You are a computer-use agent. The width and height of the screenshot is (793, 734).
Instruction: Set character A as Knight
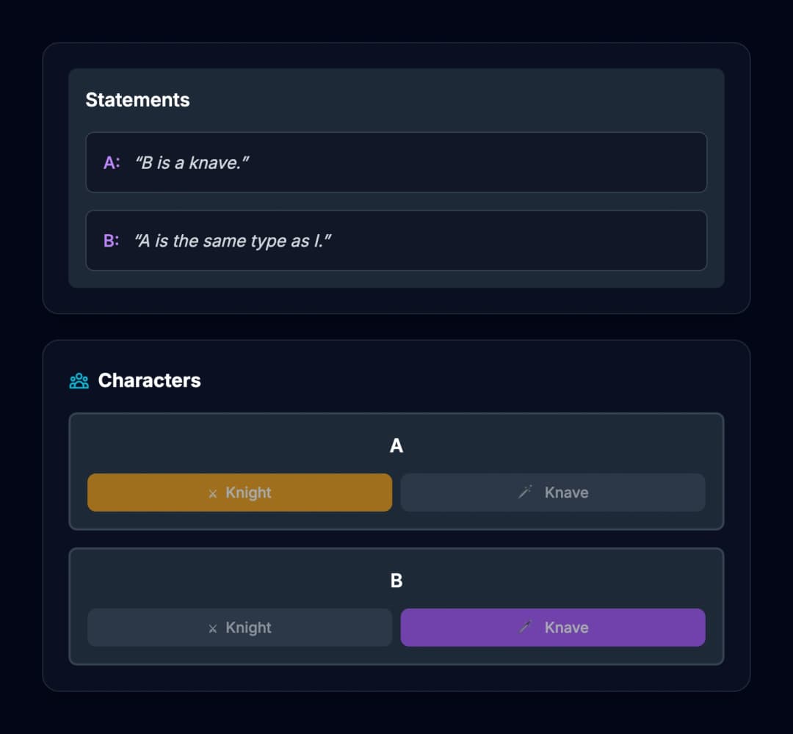pos(239,493)
